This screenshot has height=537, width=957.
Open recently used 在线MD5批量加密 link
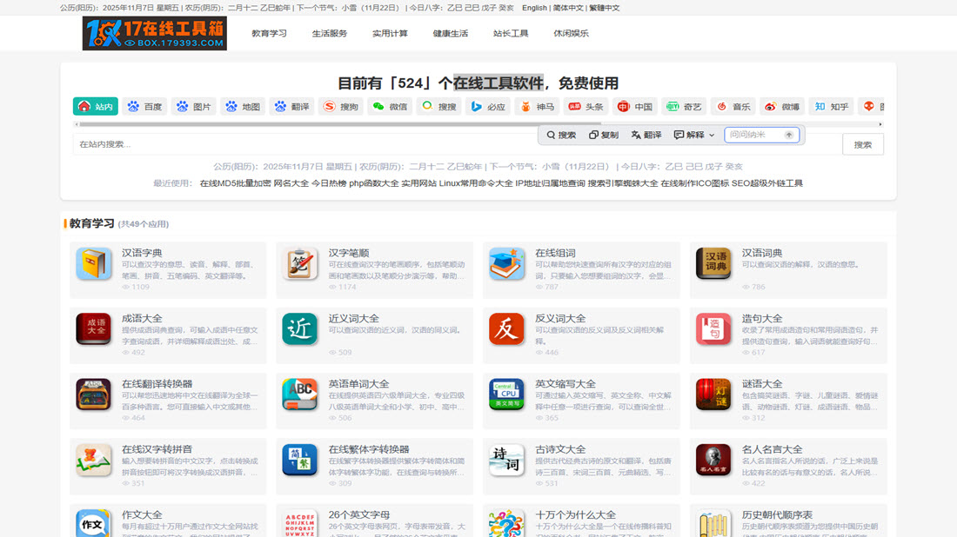[235, 183]
